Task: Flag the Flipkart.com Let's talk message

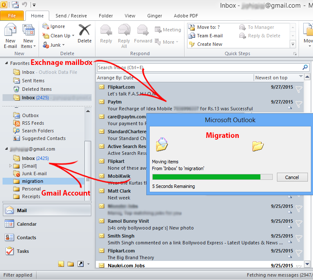Action: coord(299,89)
